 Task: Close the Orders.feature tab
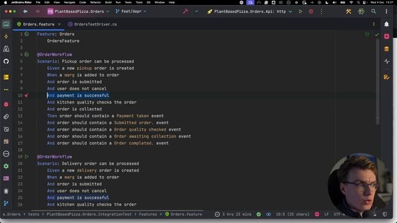pyautogui.click(x=60, y=24)
